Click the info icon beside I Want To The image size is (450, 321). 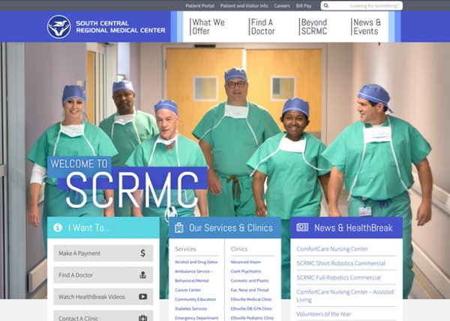[58, 227]
